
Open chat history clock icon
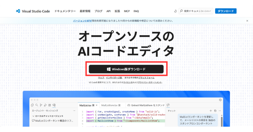(x=215, y=111)
